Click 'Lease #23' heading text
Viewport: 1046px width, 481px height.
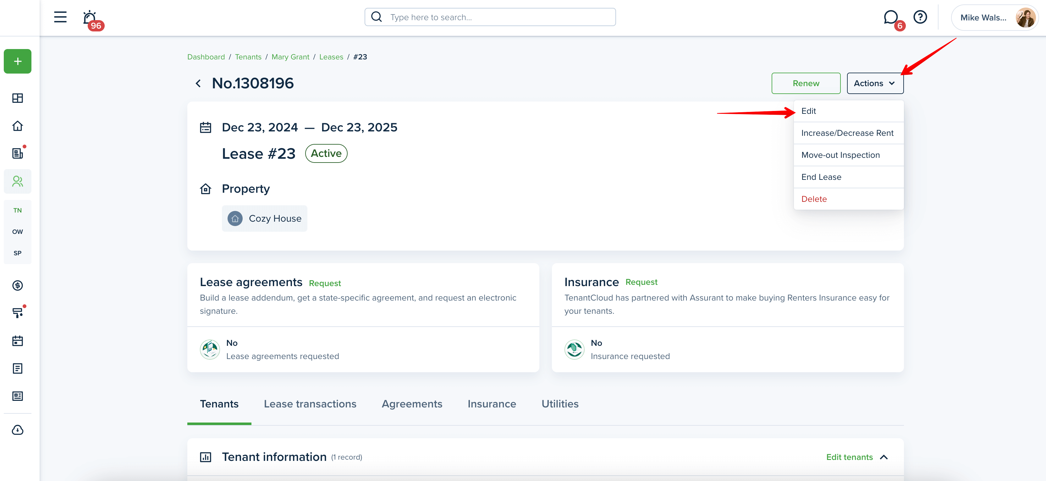(x=259, y=153)
